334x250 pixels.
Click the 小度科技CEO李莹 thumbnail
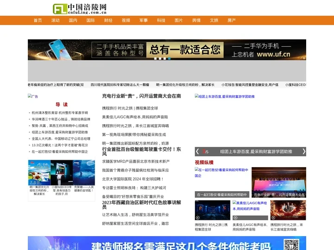point(62,173)
